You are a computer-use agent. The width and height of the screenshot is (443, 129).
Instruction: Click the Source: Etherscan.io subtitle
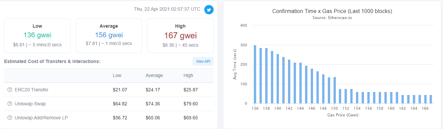click(332, 18)
